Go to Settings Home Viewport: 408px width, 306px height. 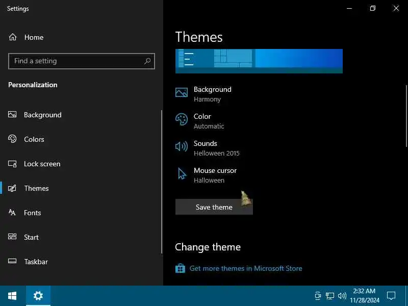[x=81, y=37]
